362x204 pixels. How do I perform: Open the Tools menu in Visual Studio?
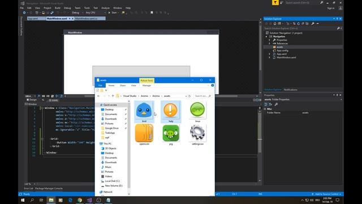click(x=87, y=8)
